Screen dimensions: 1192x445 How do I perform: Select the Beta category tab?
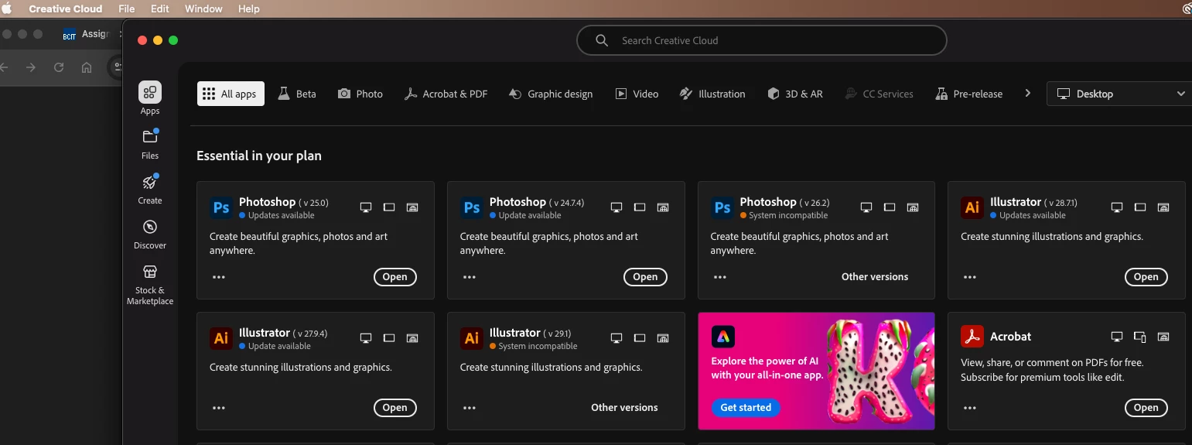pyautogui.click(x=297, y=94)
